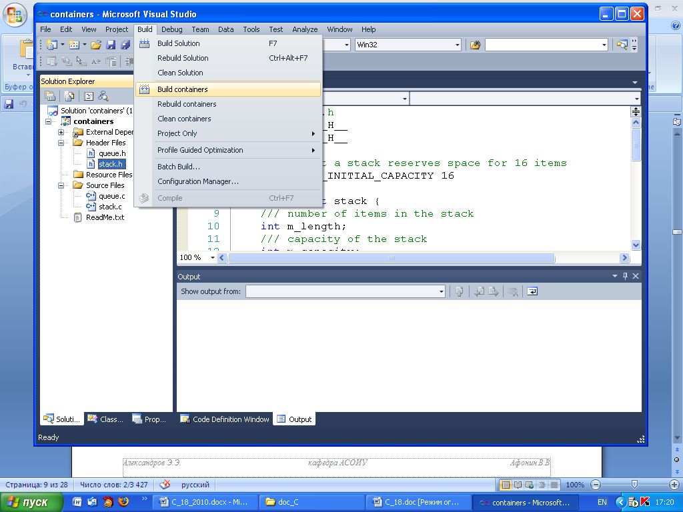Toggle Word Wrap in the Output panel
683x512 pixels.
point(532,291)
